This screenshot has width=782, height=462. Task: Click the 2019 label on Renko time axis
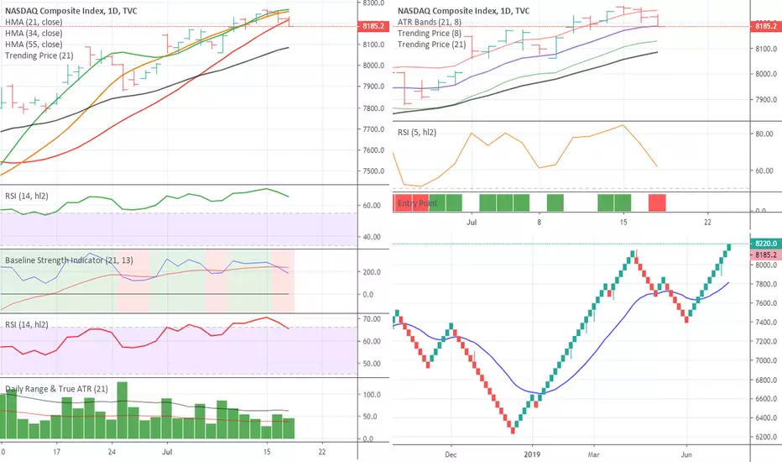click(532, 454)
